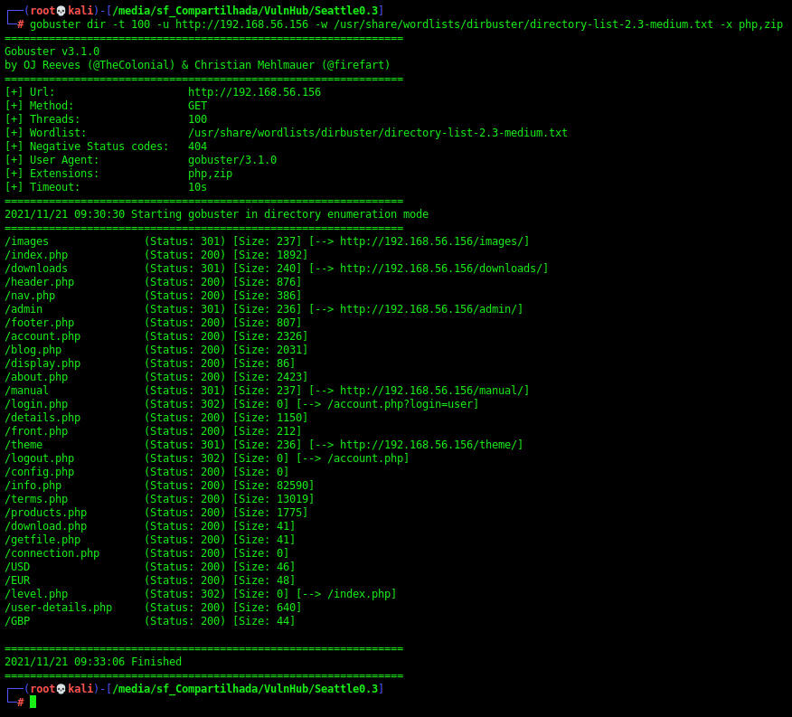The height and width of the screenshot is (717, 792).
Task: Click the @TheColonial author handle
Action: [x=131, y=65]
